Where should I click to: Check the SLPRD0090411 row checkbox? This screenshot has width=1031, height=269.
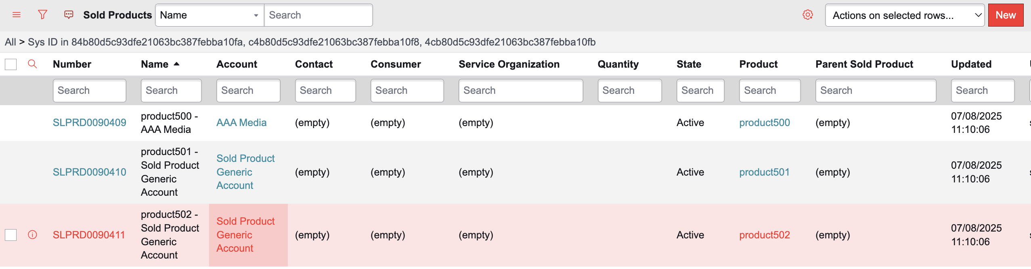(x=10, y=235)
